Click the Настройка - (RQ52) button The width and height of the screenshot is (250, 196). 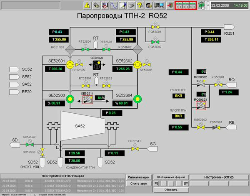[219, 177]
